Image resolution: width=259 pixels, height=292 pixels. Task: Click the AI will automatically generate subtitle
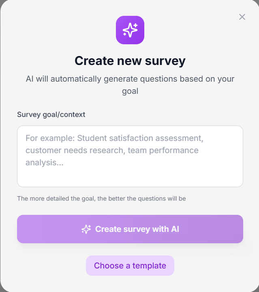tap(130, 85)
